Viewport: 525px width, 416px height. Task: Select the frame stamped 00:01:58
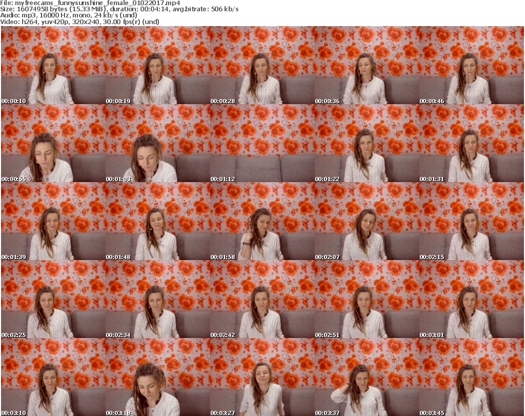point(262,222)
